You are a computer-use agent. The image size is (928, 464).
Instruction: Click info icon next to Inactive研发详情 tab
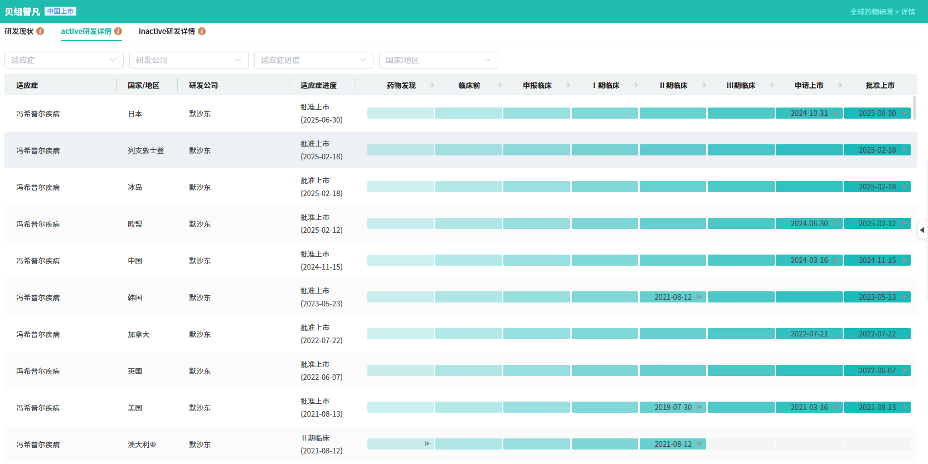tap(202, 31)
